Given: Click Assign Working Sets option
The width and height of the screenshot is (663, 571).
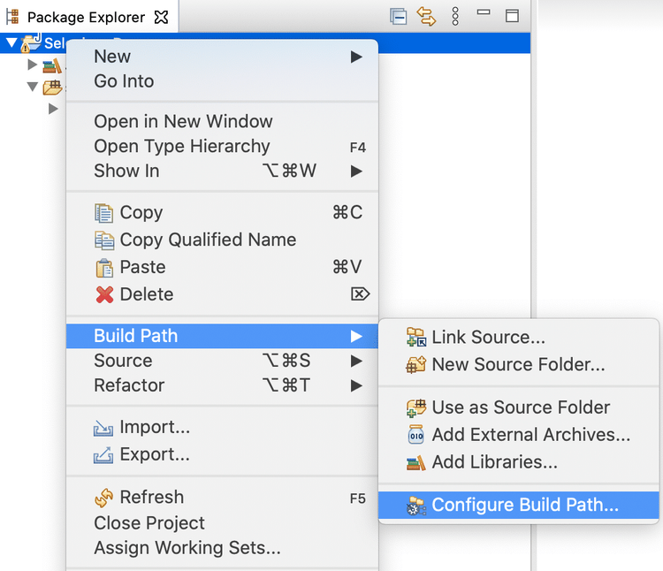Looking at the screenshot, I should pos(187,548).
